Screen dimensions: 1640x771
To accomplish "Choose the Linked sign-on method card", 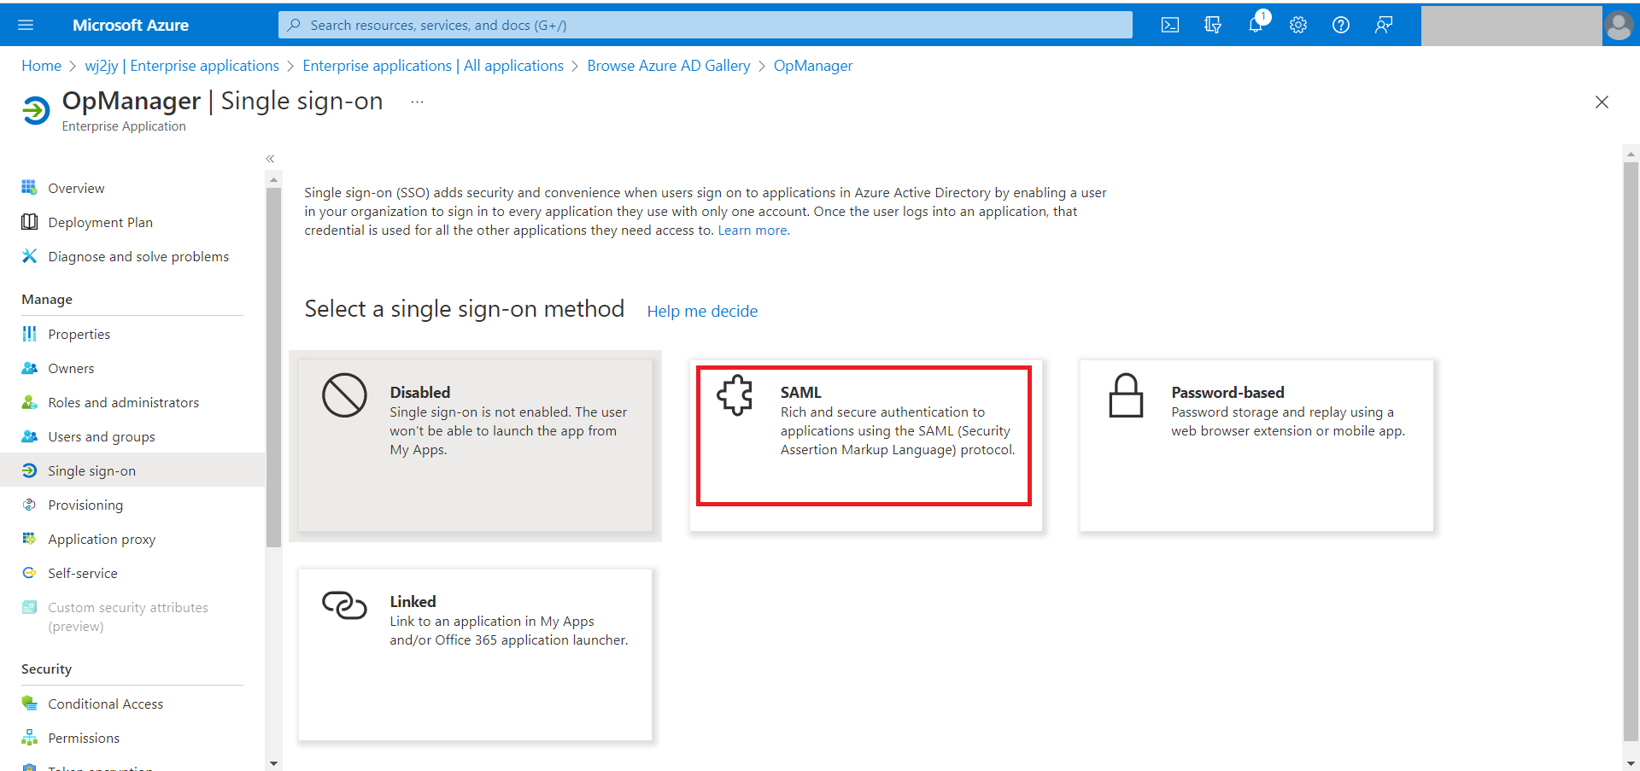I will (x=475, y=653).
